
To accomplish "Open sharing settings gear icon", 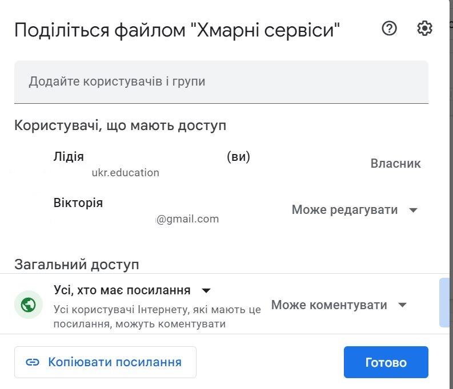I will pyautogui.click(x=424, y=29).
